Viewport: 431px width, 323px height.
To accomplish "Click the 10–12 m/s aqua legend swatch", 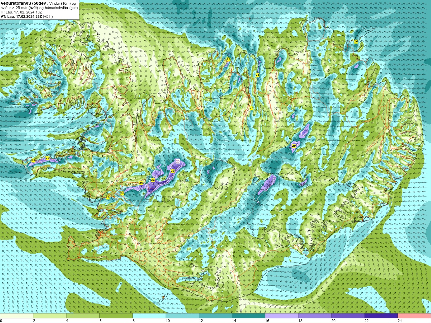I will point(182,316).
